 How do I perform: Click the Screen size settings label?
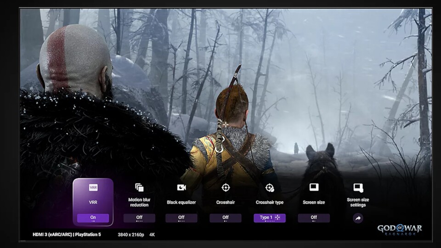[x=358, y=202]
